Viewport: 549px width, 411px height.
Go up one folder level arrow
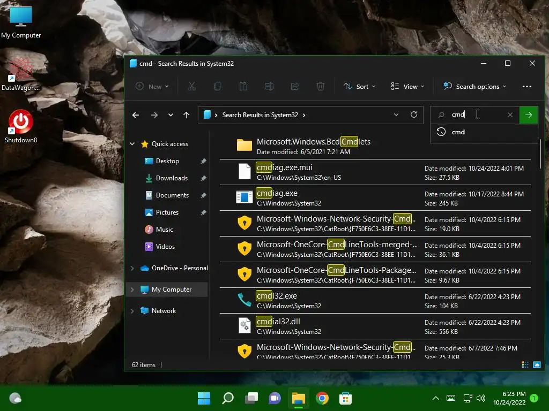point(186,115)
